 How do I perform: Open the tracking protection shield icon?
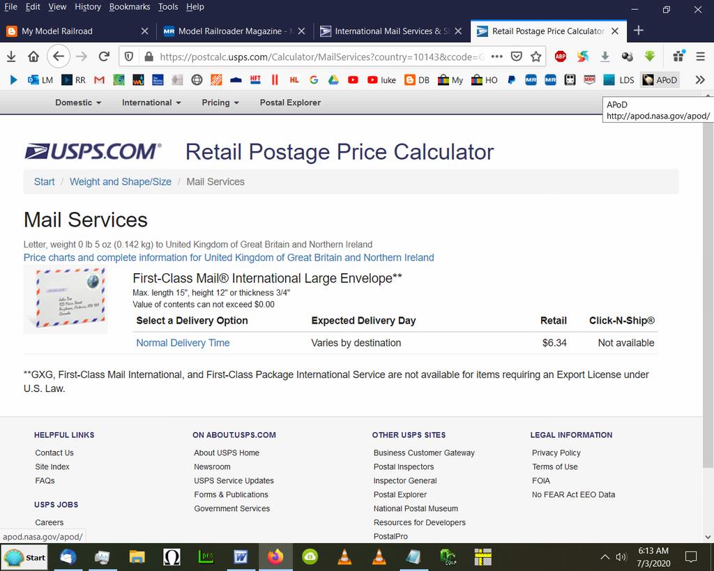point(129,56)
